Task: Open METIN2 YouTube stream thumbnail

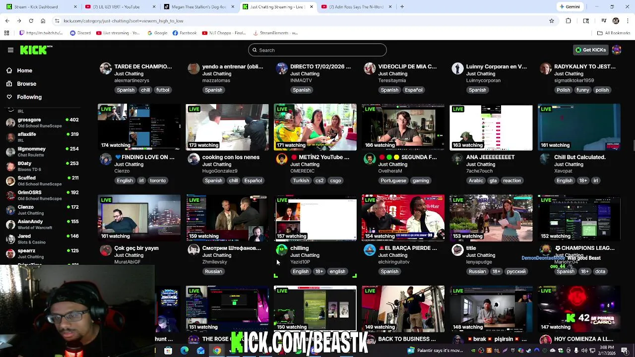Action: click(315, 127)
